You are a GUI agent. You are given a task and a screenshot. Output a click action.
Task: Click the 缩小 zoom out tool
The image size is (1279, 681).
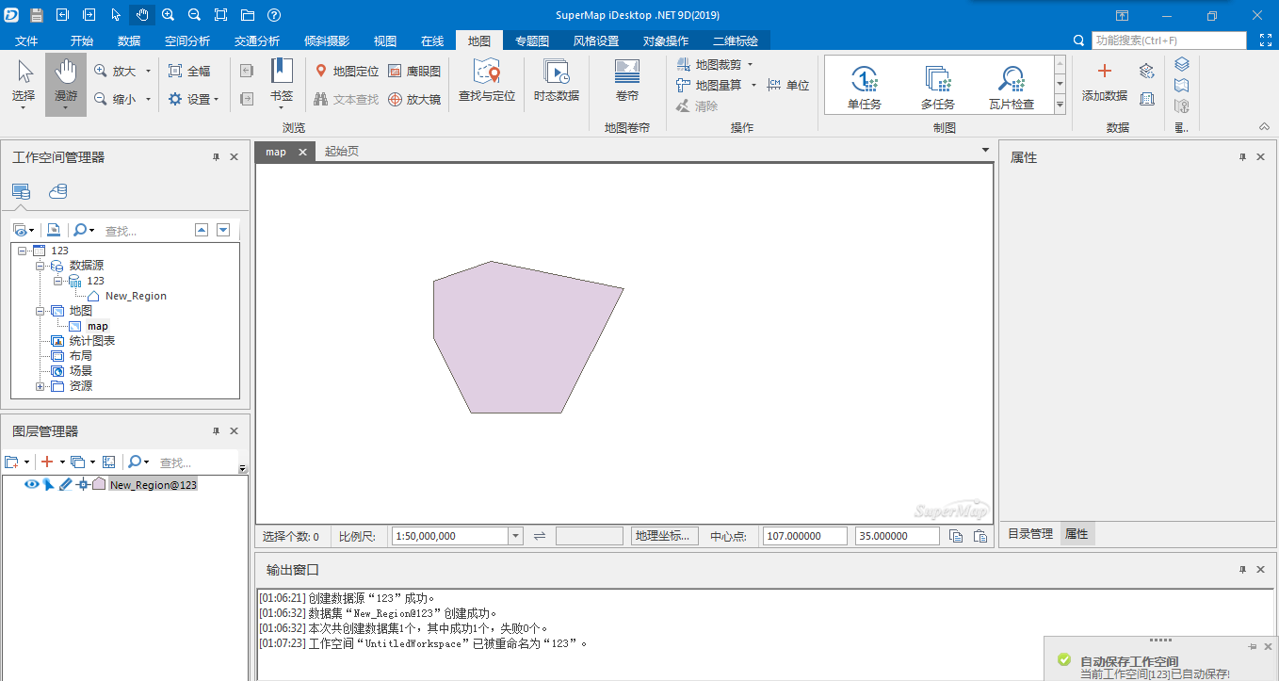coord(116,99)
